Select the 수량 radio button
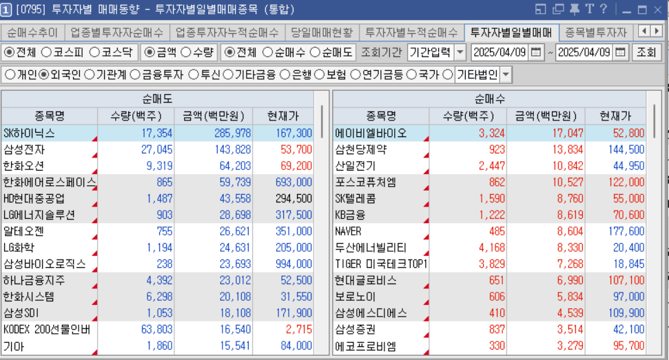The image size is (669, 360). [186, 52]
